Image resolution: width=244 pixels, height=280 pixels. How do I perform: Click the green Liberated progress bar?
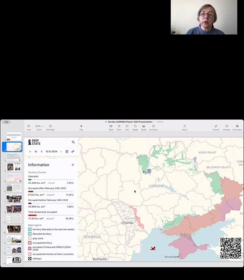51,180
